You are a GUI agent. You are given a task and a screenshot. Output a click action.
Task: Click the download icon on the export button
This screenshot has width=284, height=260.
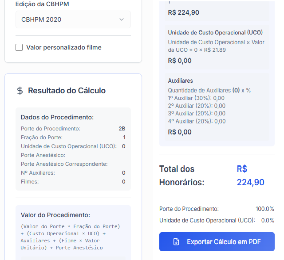click(176, 241)
